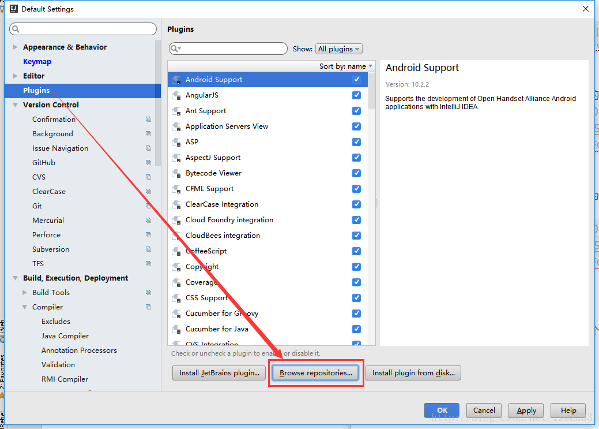This screenshot has height=429, width=599.
Task: Click the project-level icon beside Confirmation
Action: coord(148,120)
